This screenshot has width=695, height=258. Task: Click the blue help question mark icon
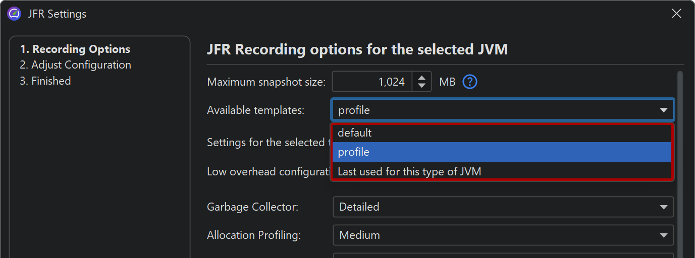pyautogui.click(x=470, y=82)
